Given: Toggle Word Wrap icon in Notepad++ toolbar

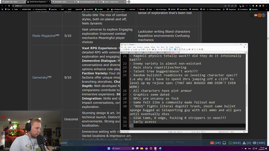Looking at the screenshot, I should 170,49.
